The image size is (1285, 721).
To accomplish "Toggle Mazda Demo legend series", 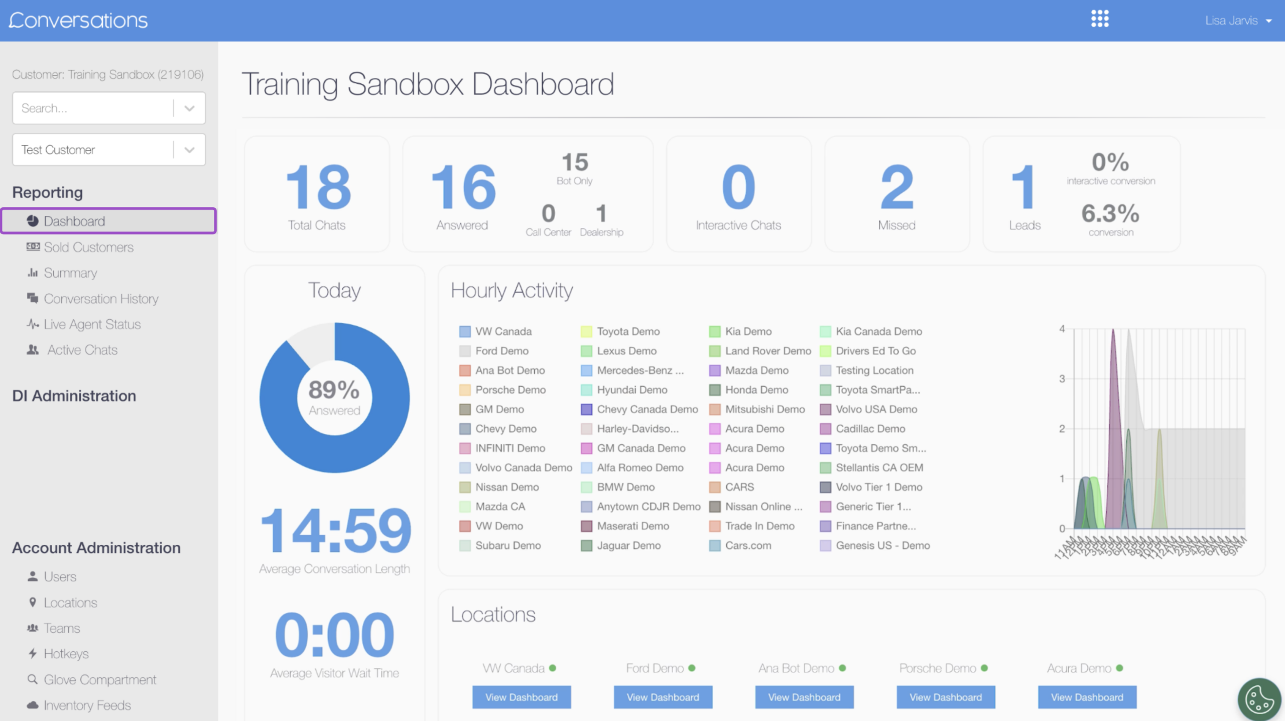I will click(749, 371).
